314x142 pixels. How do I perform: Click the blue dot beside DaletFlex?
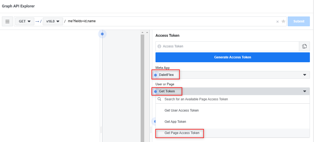pos(155,75)
